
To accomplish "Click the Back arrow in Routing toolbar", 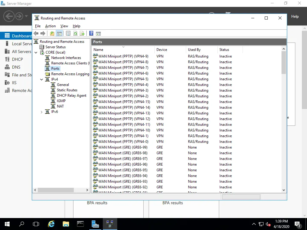I will [x=36, y=34].
